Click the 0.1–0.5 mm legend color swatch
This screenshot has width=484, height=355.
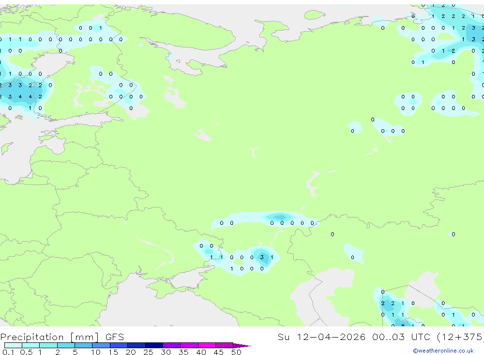[13, 345]
